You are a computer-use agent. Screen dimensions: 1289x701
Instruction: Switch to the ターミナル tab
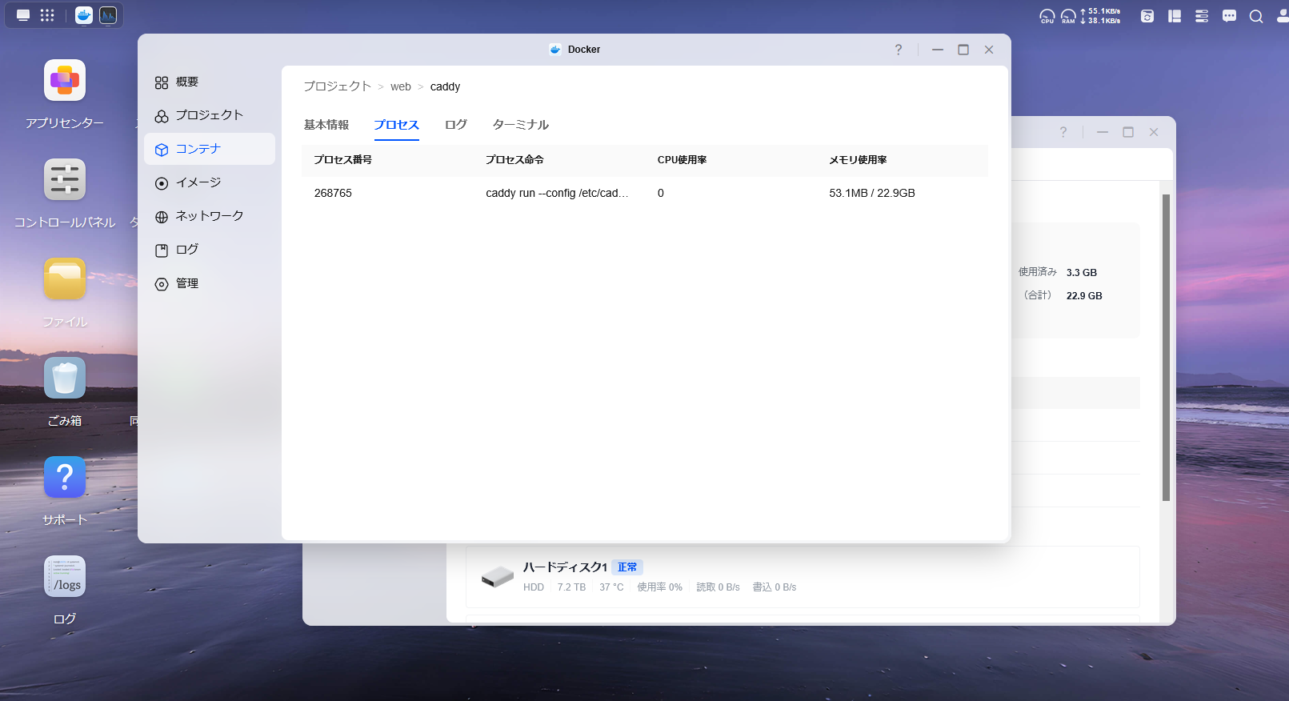(x=521, y=125)
